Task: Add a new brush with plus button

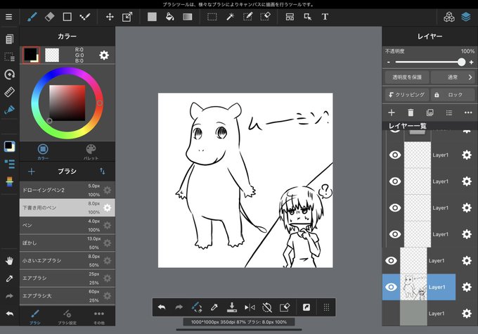Action: tap(32, 172)
